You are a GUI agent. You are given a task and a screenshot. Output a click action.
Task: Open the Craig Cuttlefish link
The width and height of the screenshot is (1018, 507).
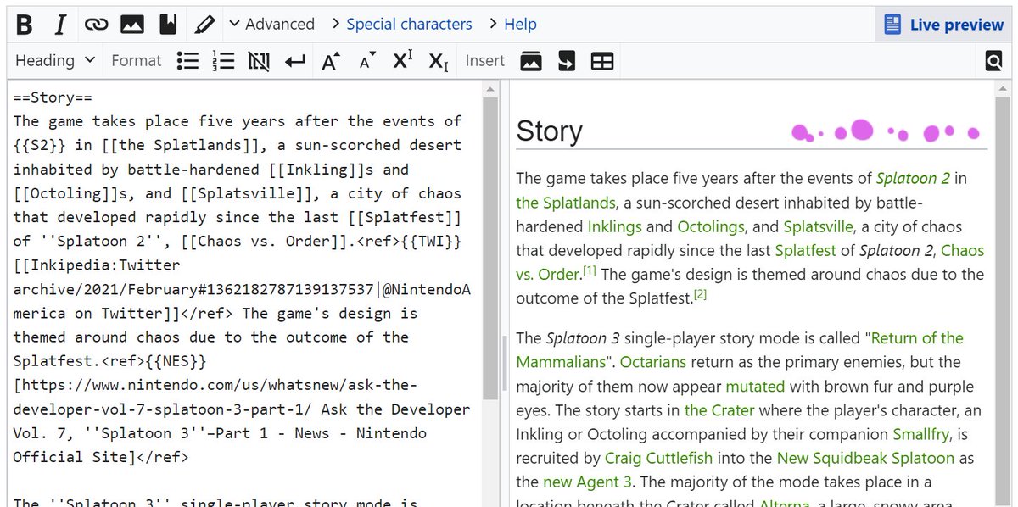[659, 458]
